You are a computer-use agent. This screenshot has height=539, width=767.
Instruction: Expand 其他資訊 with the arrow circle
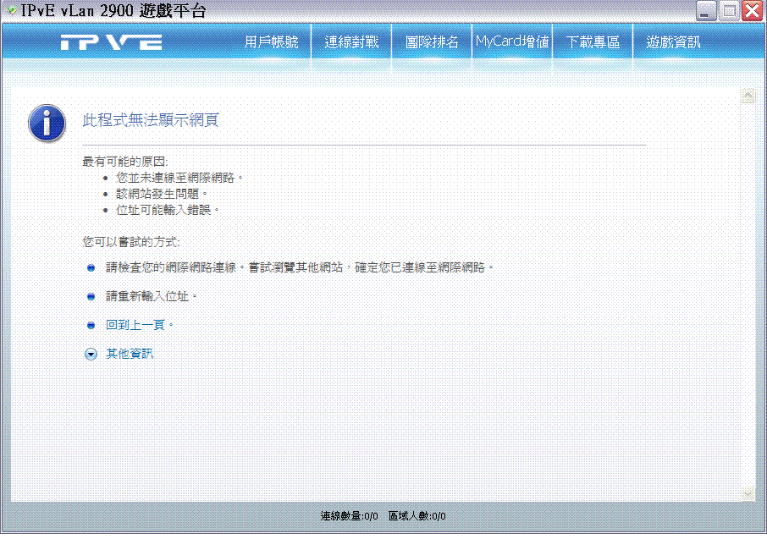coord(91,355)
